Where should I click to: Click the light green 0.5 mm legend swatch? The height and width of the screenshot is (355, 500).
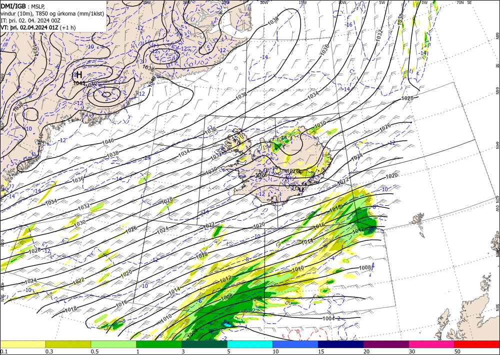(x=113, y=344)
